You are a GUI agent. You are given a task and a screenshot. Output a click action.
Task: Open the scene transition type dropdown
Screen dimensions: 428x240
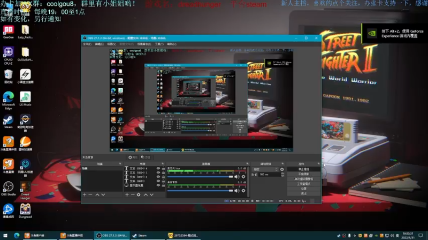pos(264,169)
